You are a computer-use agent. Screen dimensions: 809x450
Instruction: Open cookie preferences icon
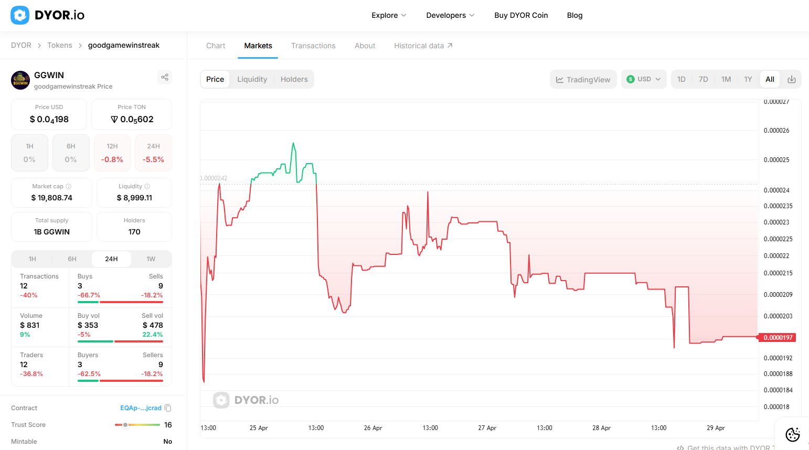(x=793, y=434)
